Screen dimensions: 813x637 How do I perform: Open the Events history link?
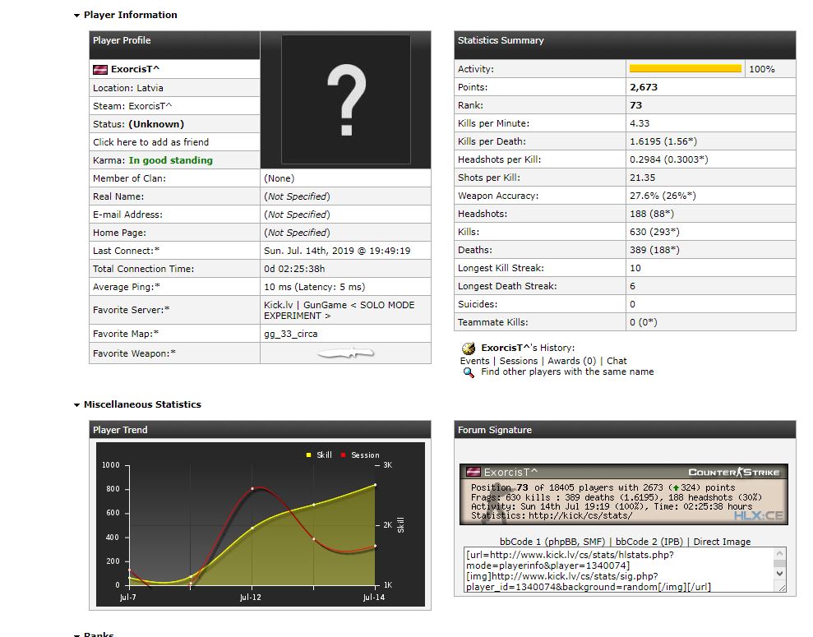[474, 361]
